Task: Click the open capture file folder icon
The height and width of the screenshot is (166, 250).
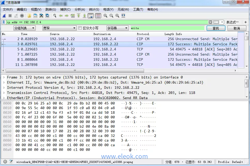Action: [29, 16]
